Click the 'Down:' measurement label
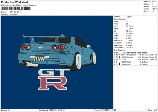The height and width of the screenshot is (112, 158). click(x=116, y=33)
